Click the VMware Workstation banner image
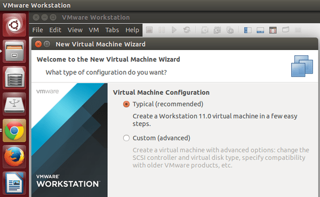This screenshot has width=320, height=197. (x=69, y=140)
